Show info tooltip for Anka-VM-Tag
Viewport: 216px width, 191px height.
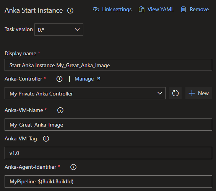[46, 138]
